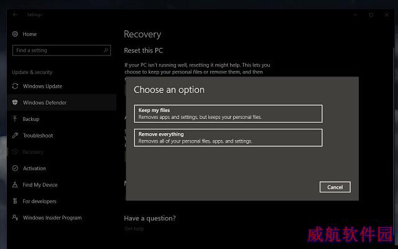Click the Recovery history icon
The width and height of the screenshot is (398, 249).
coord(15,152)
